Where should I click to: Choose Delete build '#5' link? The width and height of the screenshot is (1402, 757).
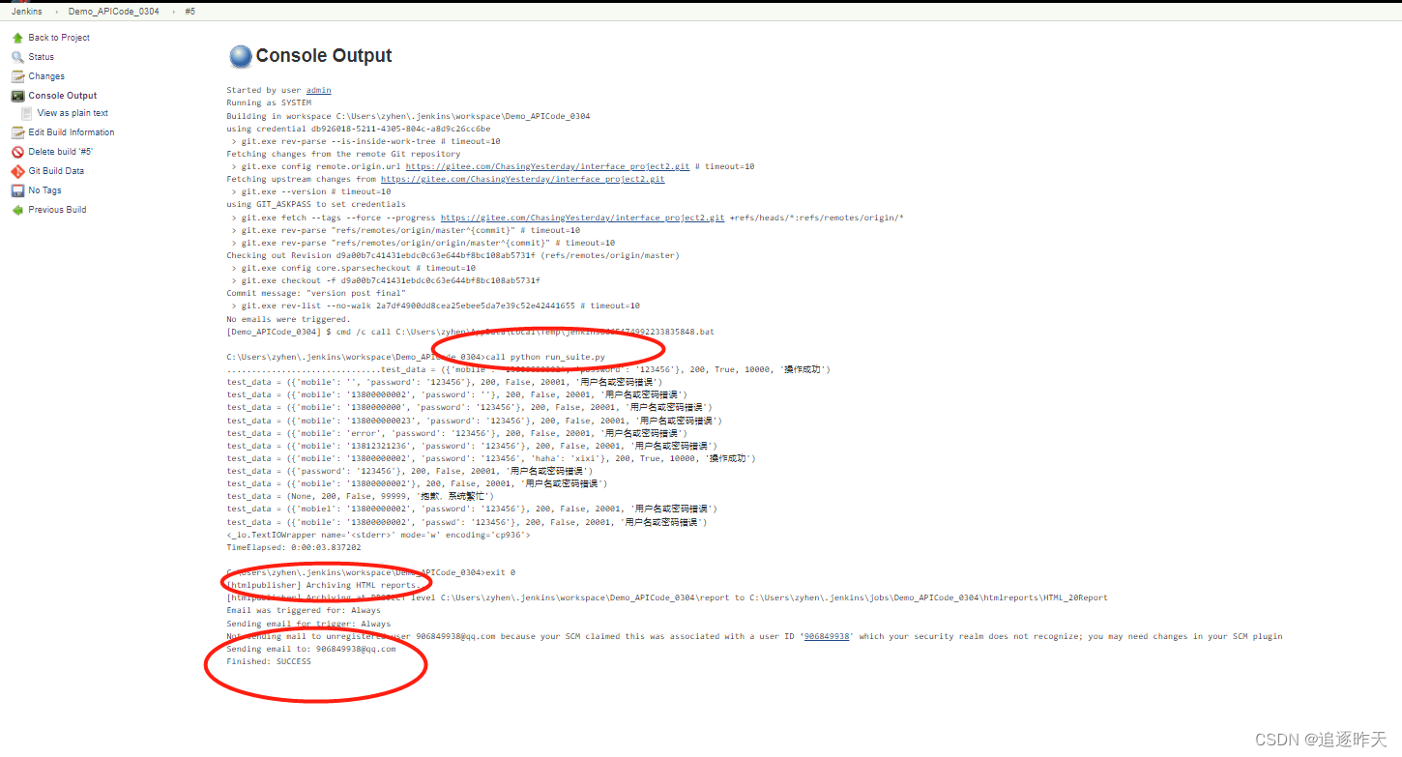[61, 152]
